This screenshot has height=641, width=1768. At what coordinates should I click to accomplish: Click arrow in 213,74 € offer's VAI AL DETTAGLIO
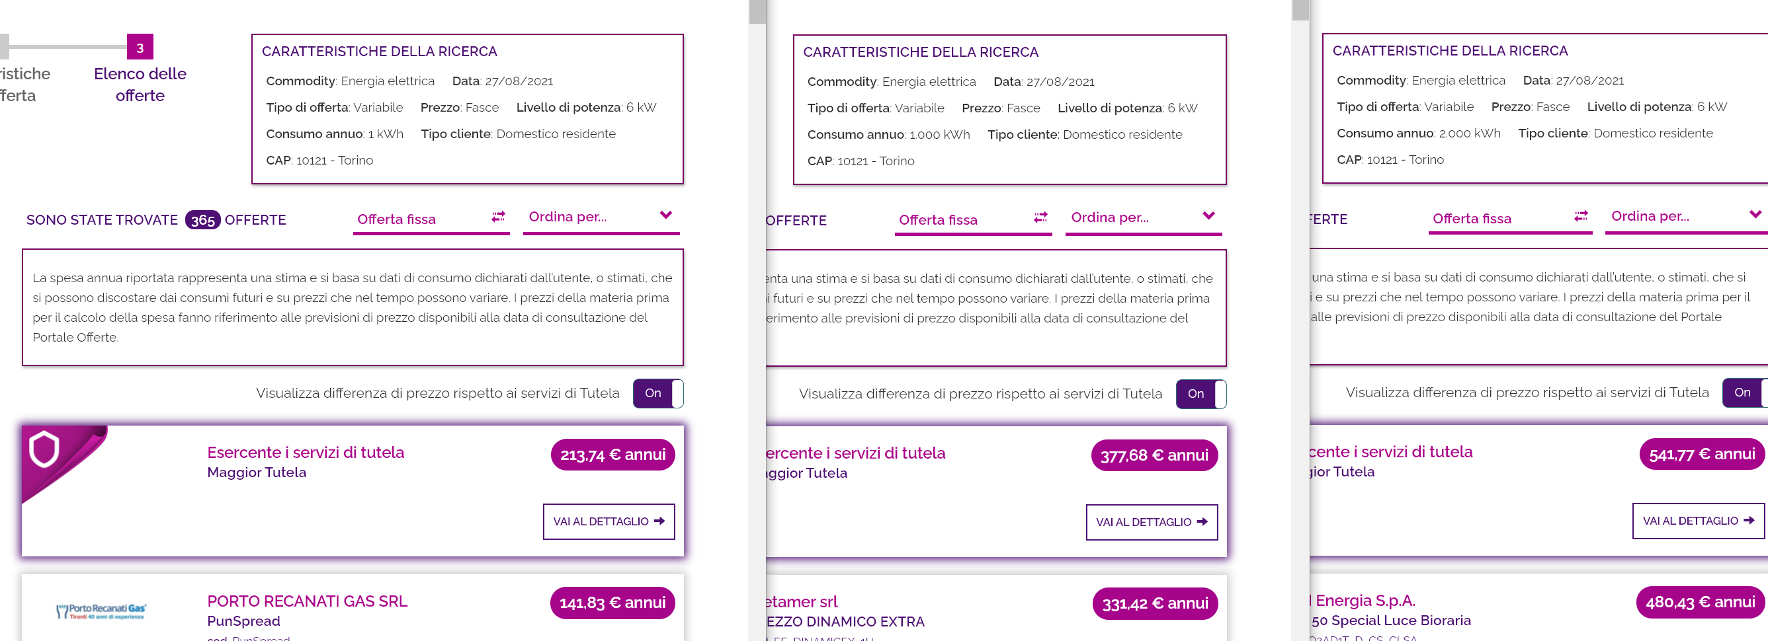[659, 521]
